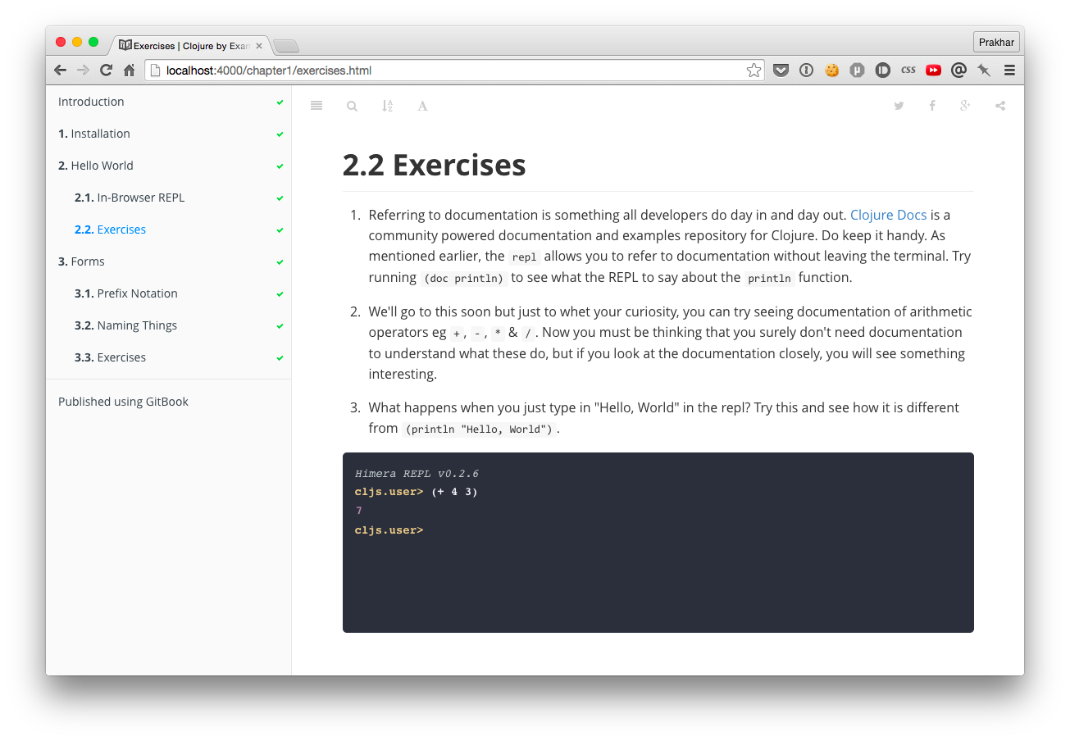Open the Clojure Docs link
The image size is (1070, 741).
coord(888,215)
